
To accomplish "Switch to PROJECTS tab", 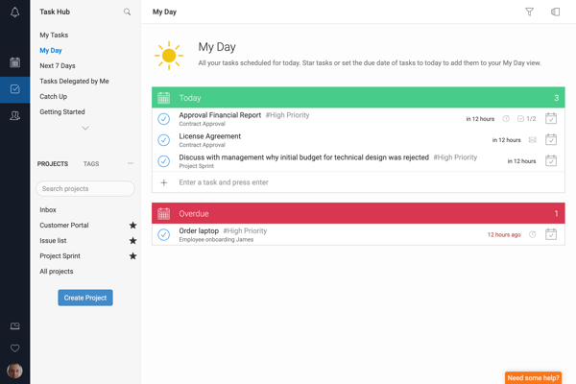I will pyautogui.click(x=53, y=164).
